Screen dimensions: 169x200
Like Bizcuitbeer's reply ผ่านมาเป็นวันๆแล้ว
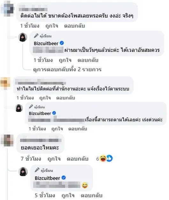pyautogui.click(x=65, y=60)
